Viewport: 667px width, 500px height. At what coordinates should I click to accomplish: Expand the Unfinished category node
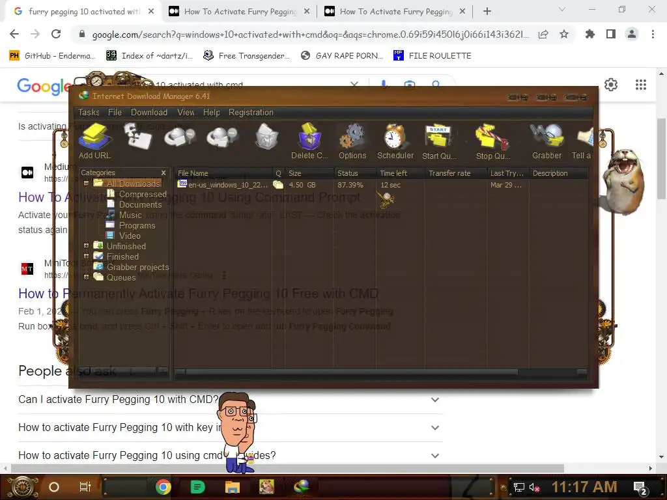(x=86, y=245)
